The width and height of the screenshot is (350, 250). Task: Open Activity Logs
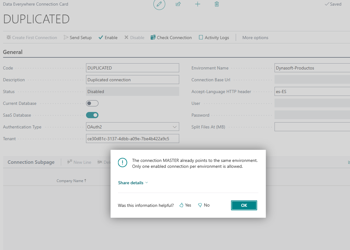[x=214, y=38]
